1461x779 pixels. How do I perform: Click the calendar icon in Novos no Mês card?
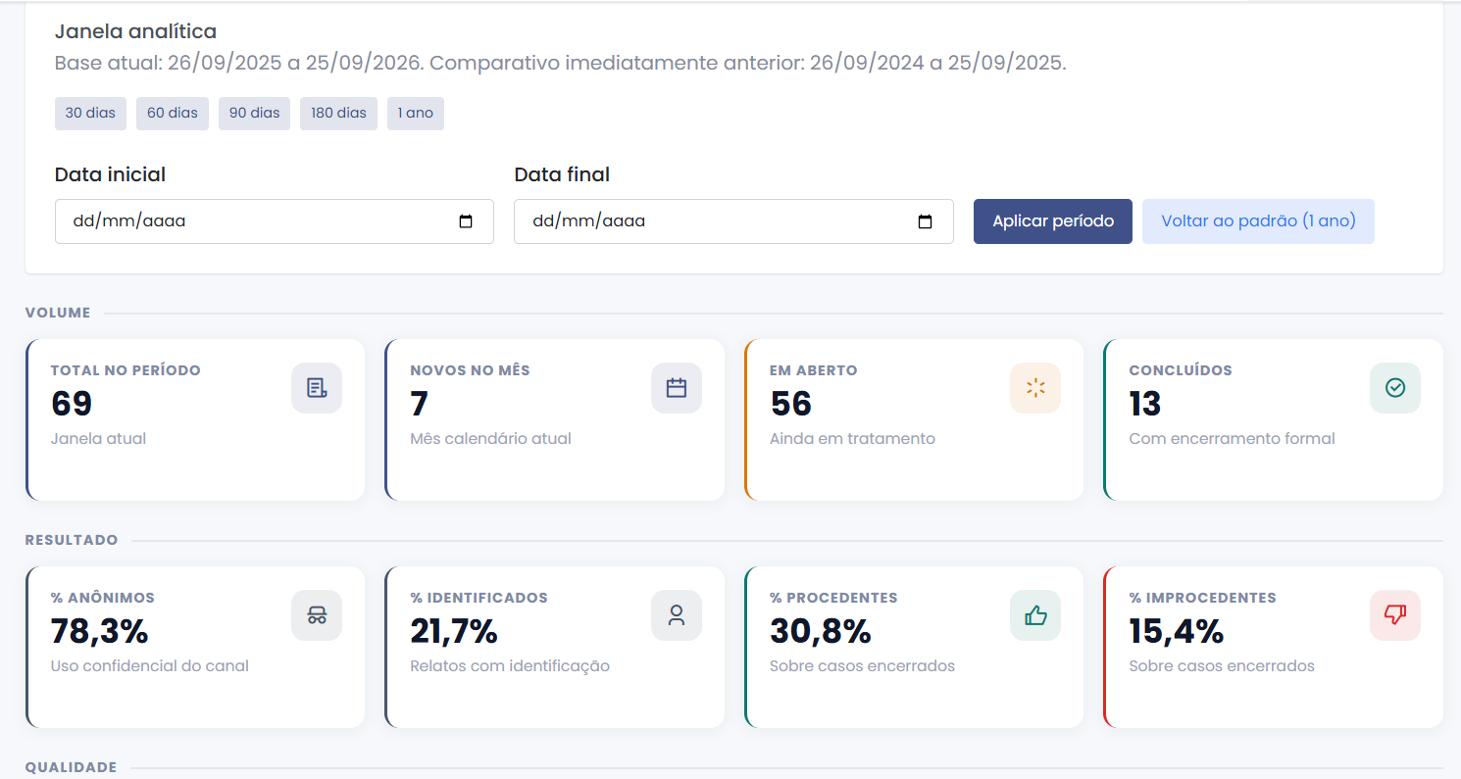(677, 388)
